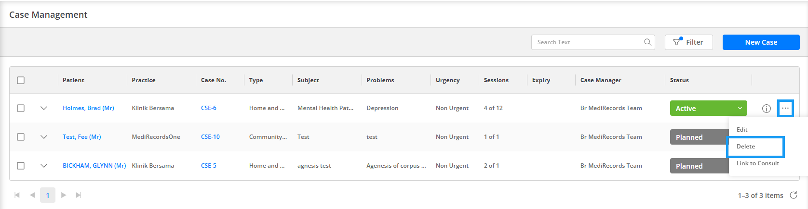Screen dimensions: 808x209
Task: Expand the Holmes, Brad row with chevron
Action: (44, 108)
